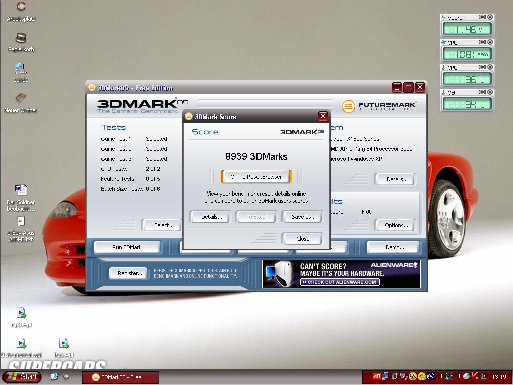Select the 1und1 desktop shortcut
513x385 pixels.
click(21, 73)
